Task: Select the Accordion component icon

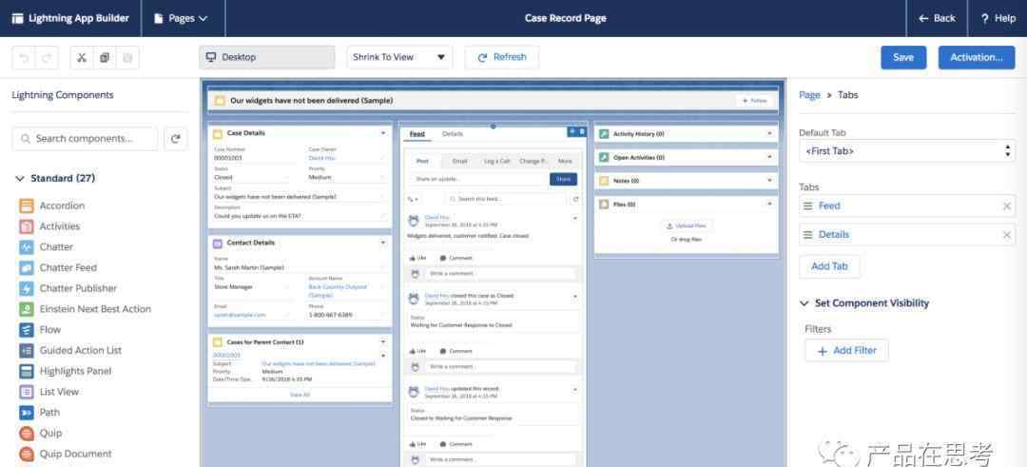Action: click(x=27, y=205)
